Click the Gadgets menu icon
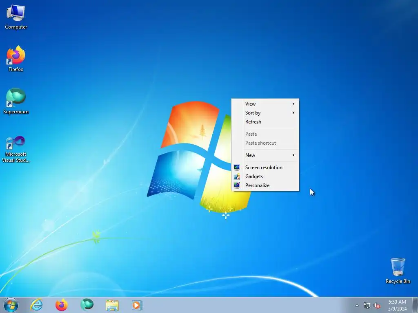The height and width of the screenshot is (313, 418). pyautogui.click(x=237, y=176)
